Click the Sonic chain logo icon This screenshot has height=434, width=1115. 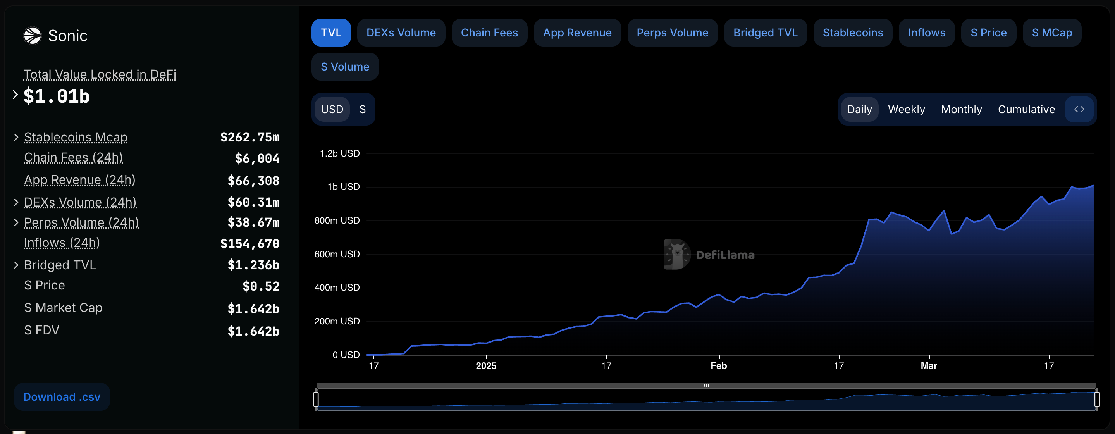(x=32, y=36)
